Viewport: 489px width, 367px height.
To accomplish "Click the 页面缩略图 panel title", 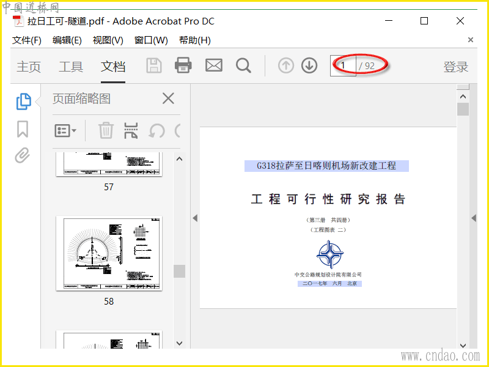I will pos(81,98).
